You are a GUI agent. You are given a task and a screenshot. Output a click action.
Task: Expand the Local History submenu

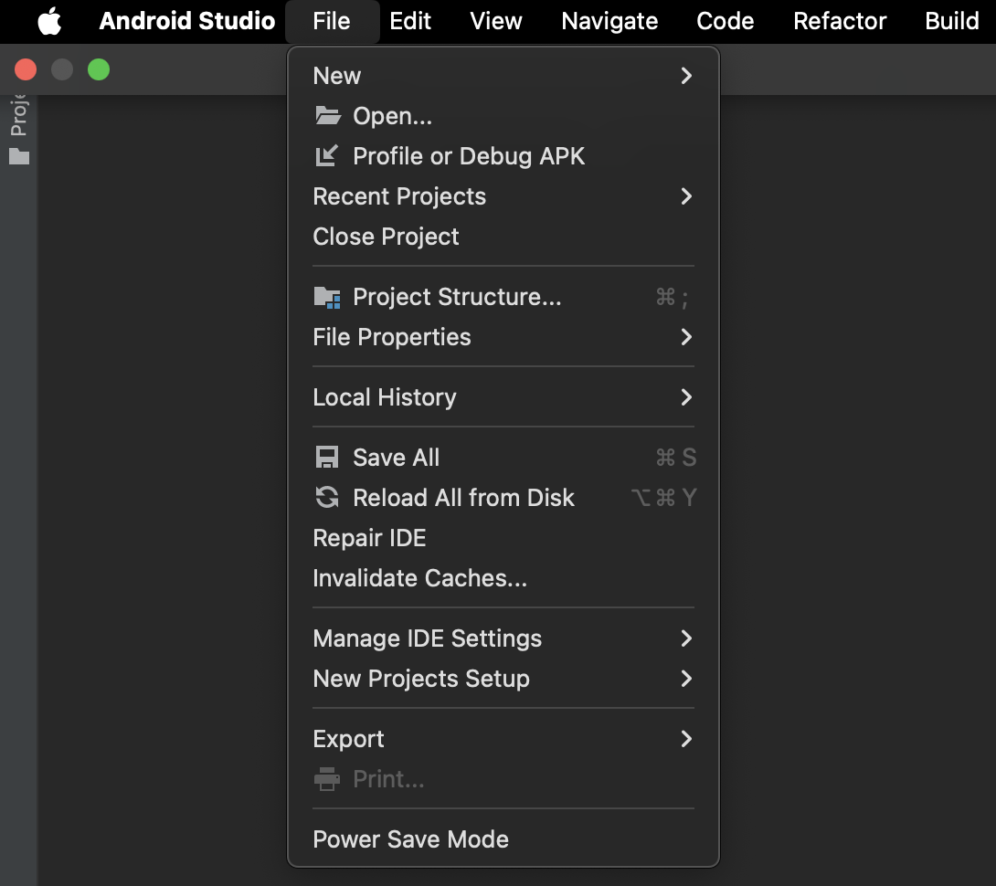point(503,397)
